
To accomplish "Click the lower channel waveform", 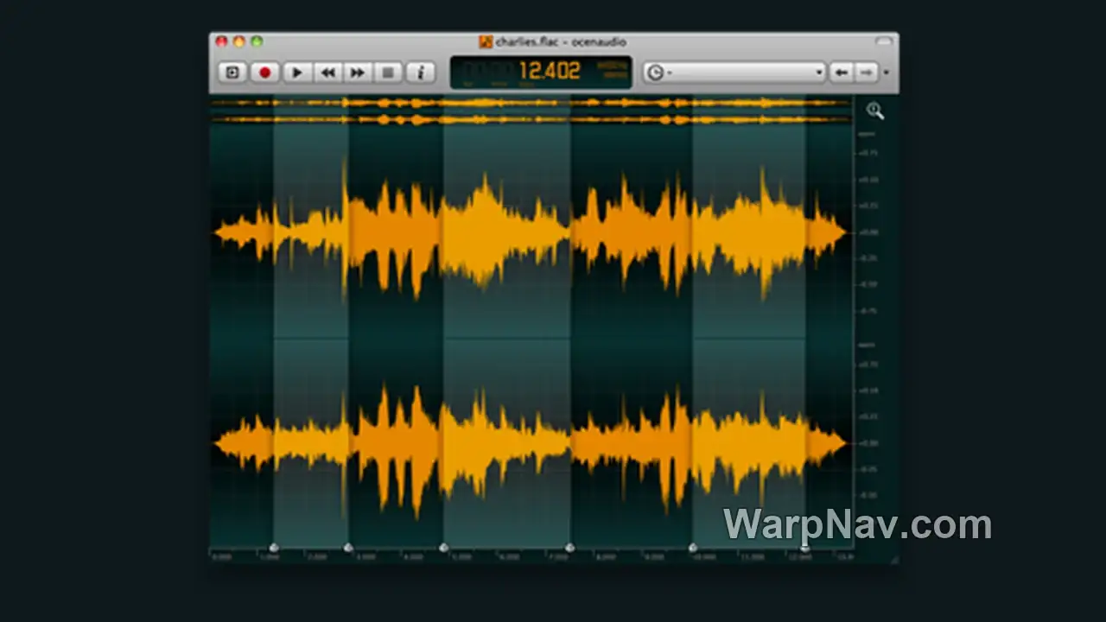I will point(531,443).
